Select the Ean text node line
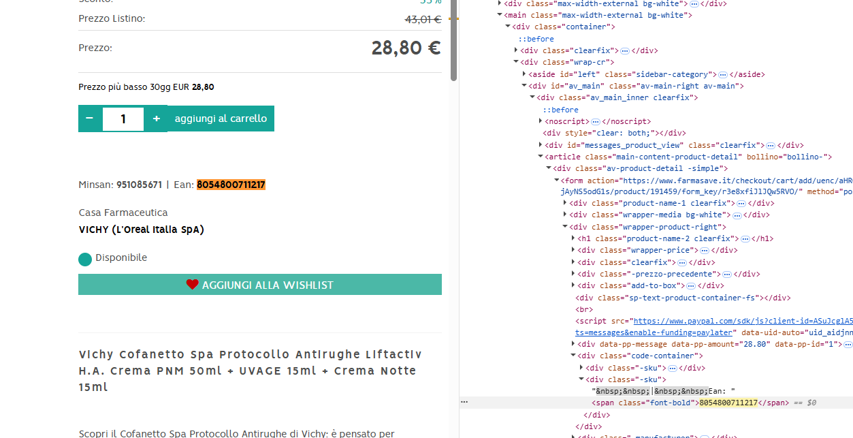This screenshot has height=438, width=853. tap(664, 391)
